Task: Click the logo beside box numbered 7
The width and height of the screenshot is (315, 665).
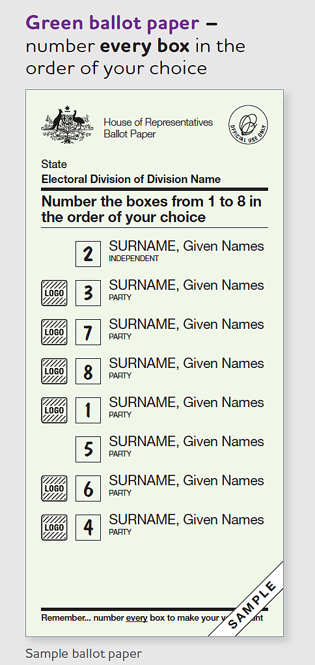Action: (54, 332)
